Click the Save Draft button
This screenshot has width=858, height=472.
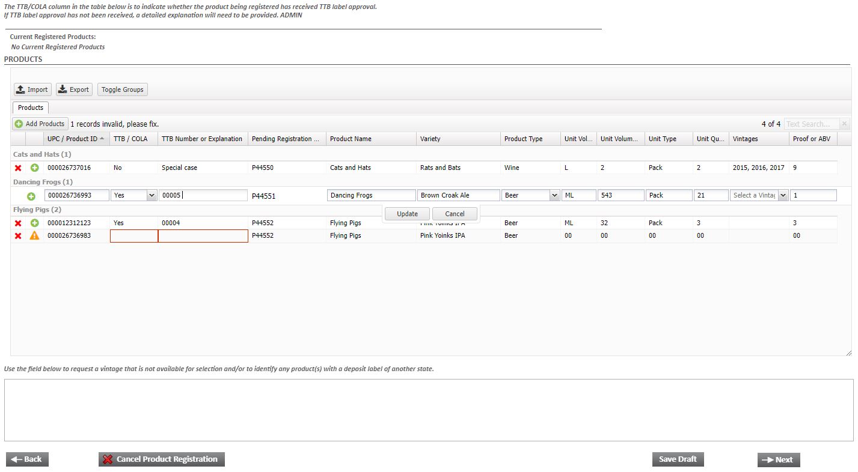coord(678,459)
